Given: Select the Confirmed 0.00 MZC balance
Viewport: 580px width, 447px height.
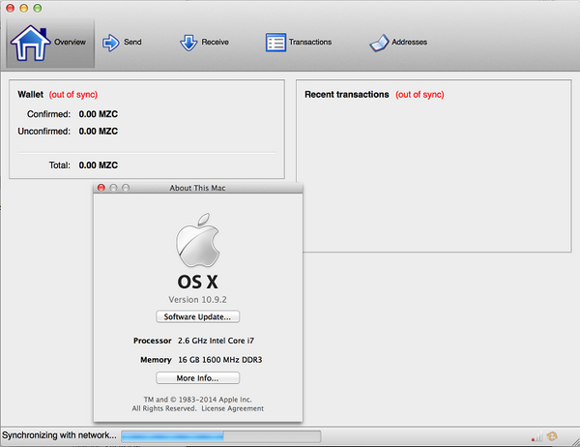Looking at the screenshot, I should point(99,114).
